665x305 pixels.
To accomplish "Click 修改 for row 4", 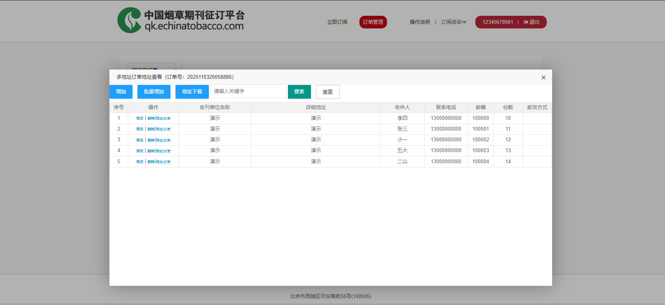I will (x=140, y=151).
